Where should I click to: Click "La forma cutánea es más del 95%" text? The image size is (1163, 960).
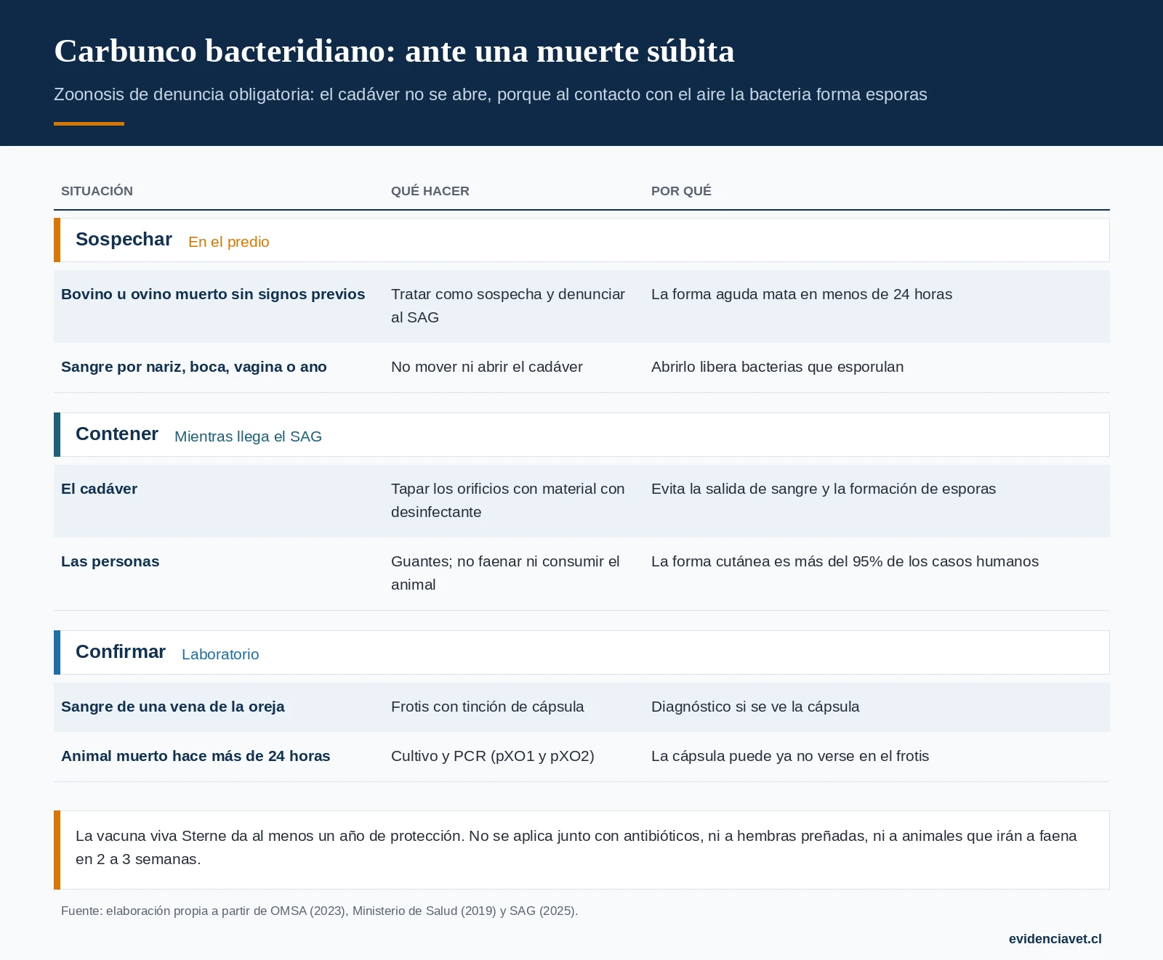coord(845,561)
